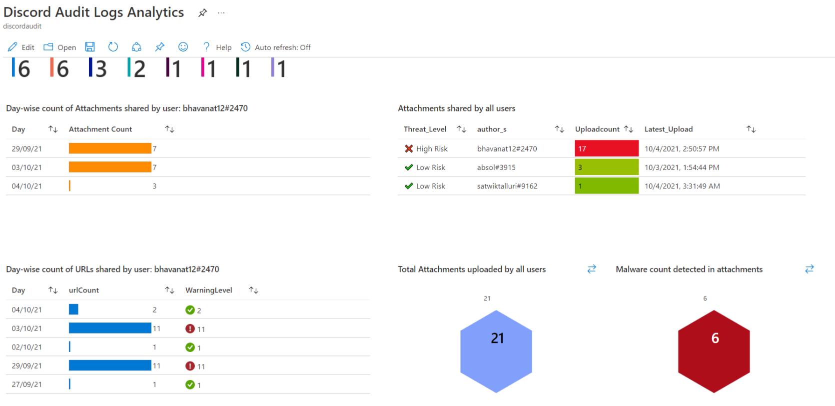
Task: Click the tile showing 3
Action: pos(98,68)
